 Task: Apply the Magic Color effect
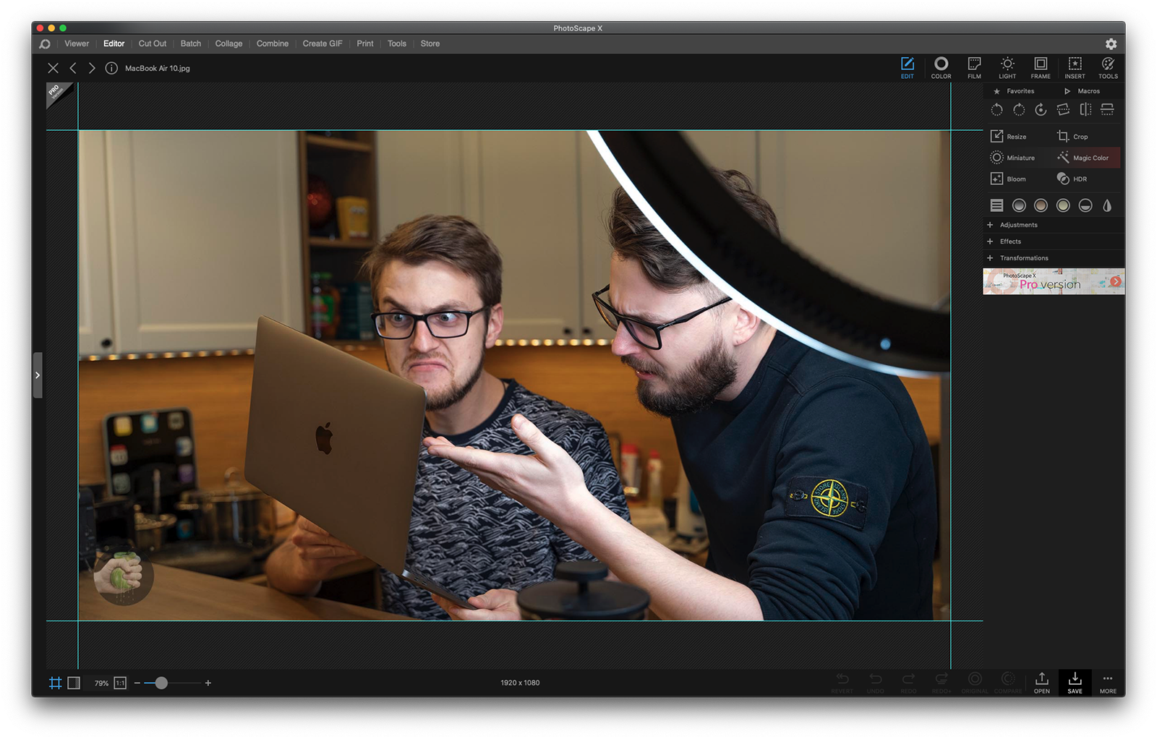pos(1083,158)
